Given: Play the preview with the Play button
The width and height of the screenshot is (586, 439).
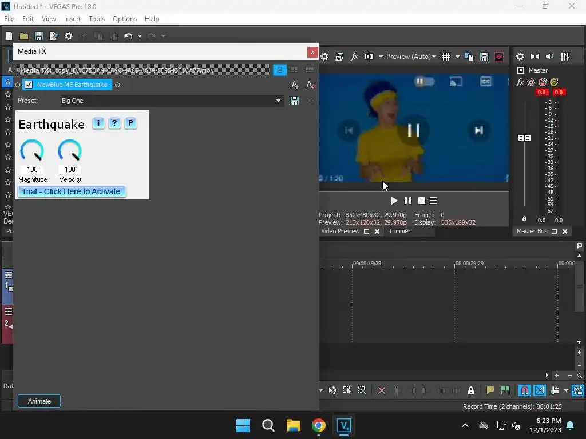Looking at the screenshot, I should point(394,201).
